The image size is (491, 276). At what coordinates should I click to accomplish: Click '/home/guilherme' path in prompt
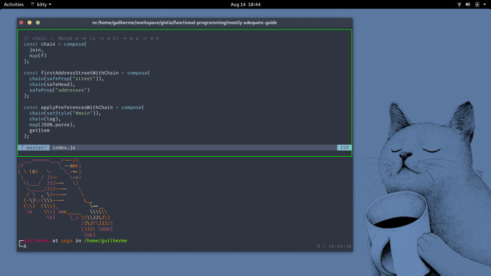105,241
